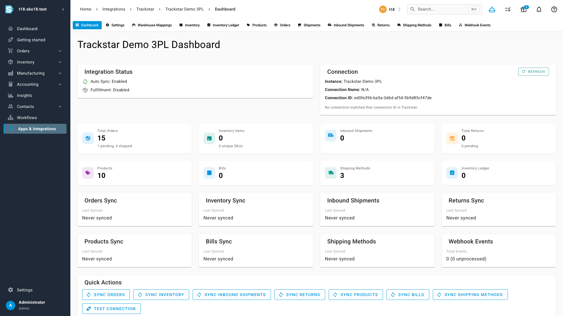Switch to the Settings tab

click(115, 25)
